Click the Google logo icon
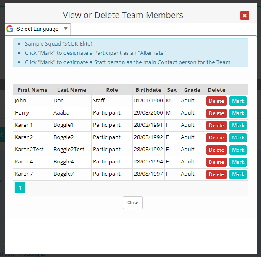The image size is (261, 257). tap(10, 29)
